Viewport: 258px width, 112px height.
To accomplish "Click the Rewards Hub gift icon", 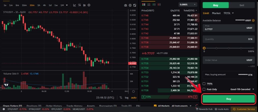I will (197, 109).
